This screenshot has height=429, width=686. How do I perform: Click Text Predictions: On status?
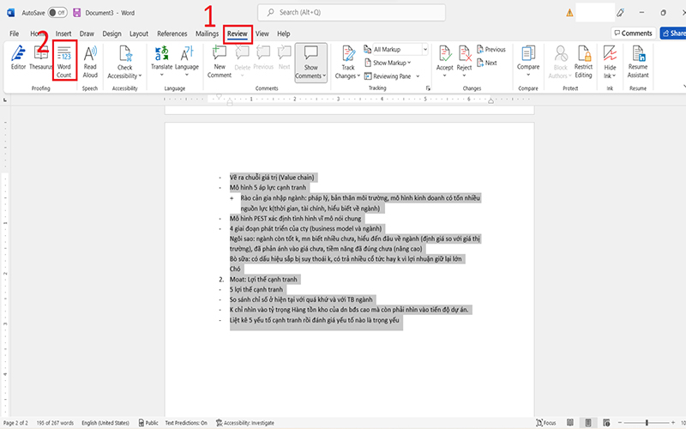click(186, 423)
